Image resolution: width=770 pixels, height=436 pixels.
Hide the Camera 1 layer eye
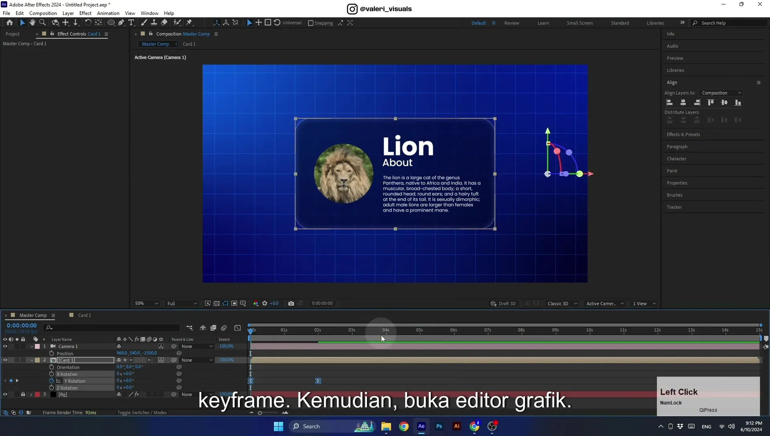pos(5,346)
